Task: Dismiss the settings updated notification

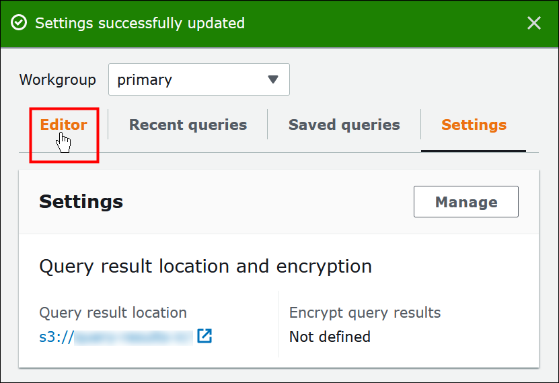Action: [x=534, y=24]
